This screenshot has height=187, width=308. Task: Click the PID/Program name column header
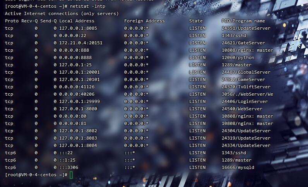click(243, 21)
